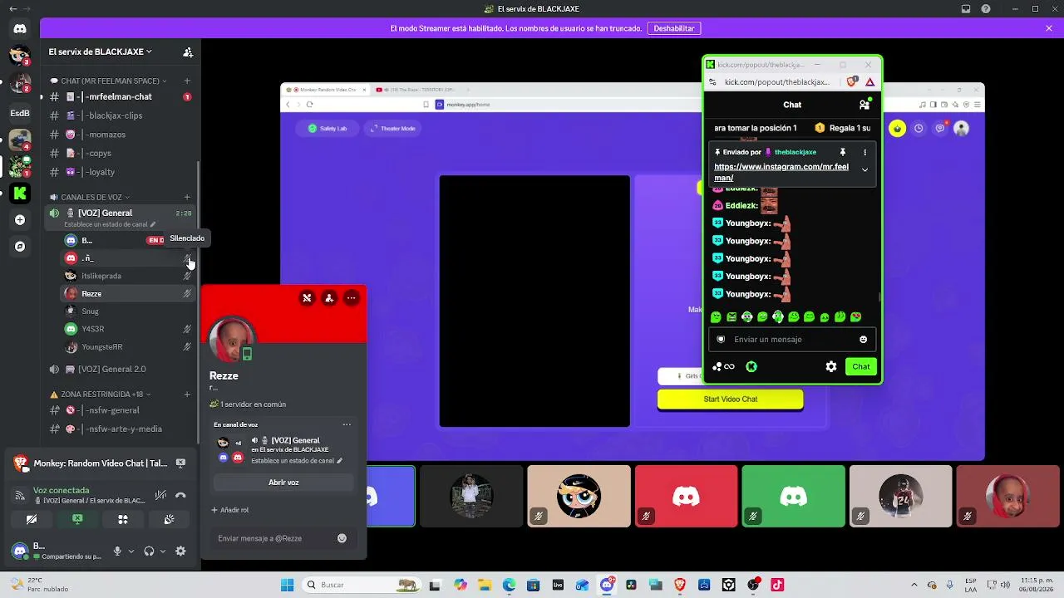Create channel in CHAT (MR FEELMAN SPACE) category
The width and height of the screenshot is (1064, 598).
coord(187,81)
